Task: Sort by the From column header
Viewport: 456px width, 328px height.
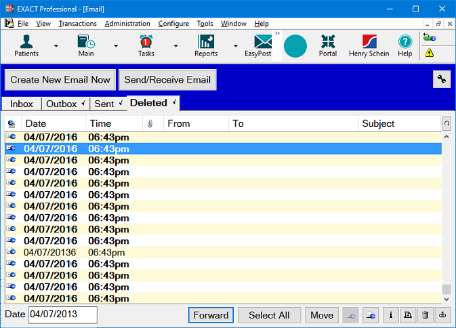Action: [196, 124]
